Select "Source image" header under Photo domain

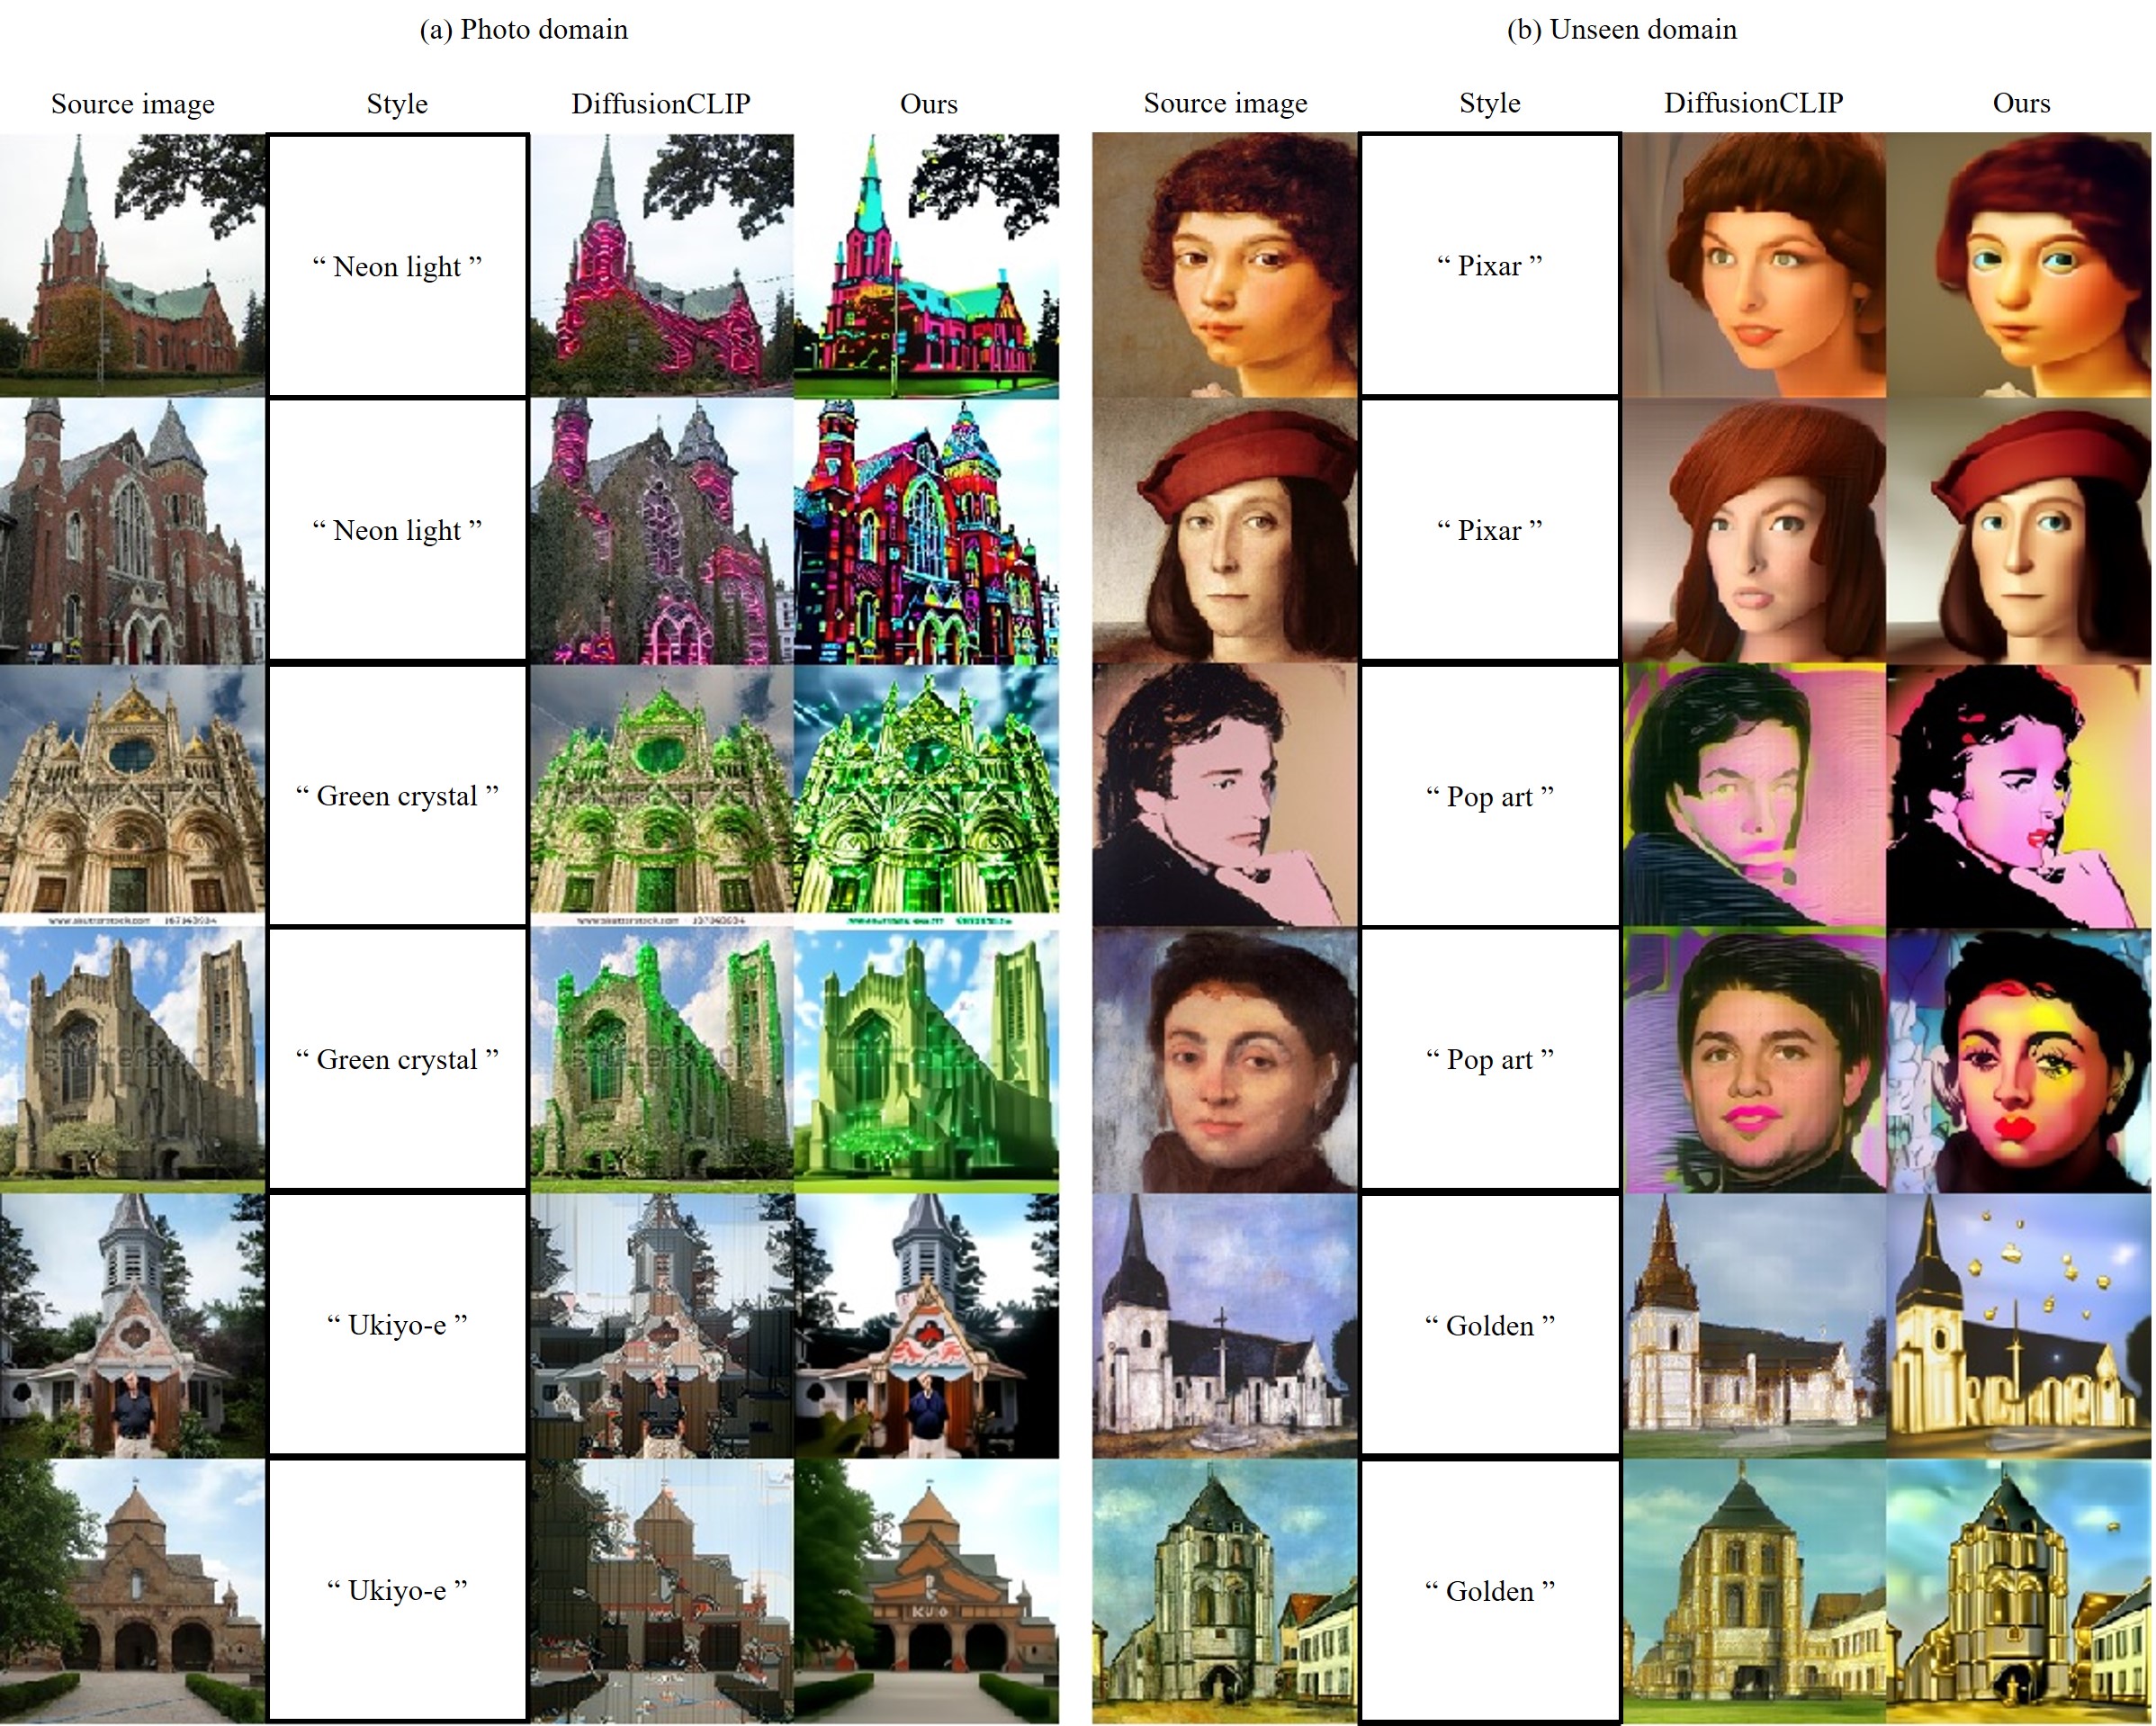(x=133, y=104)
